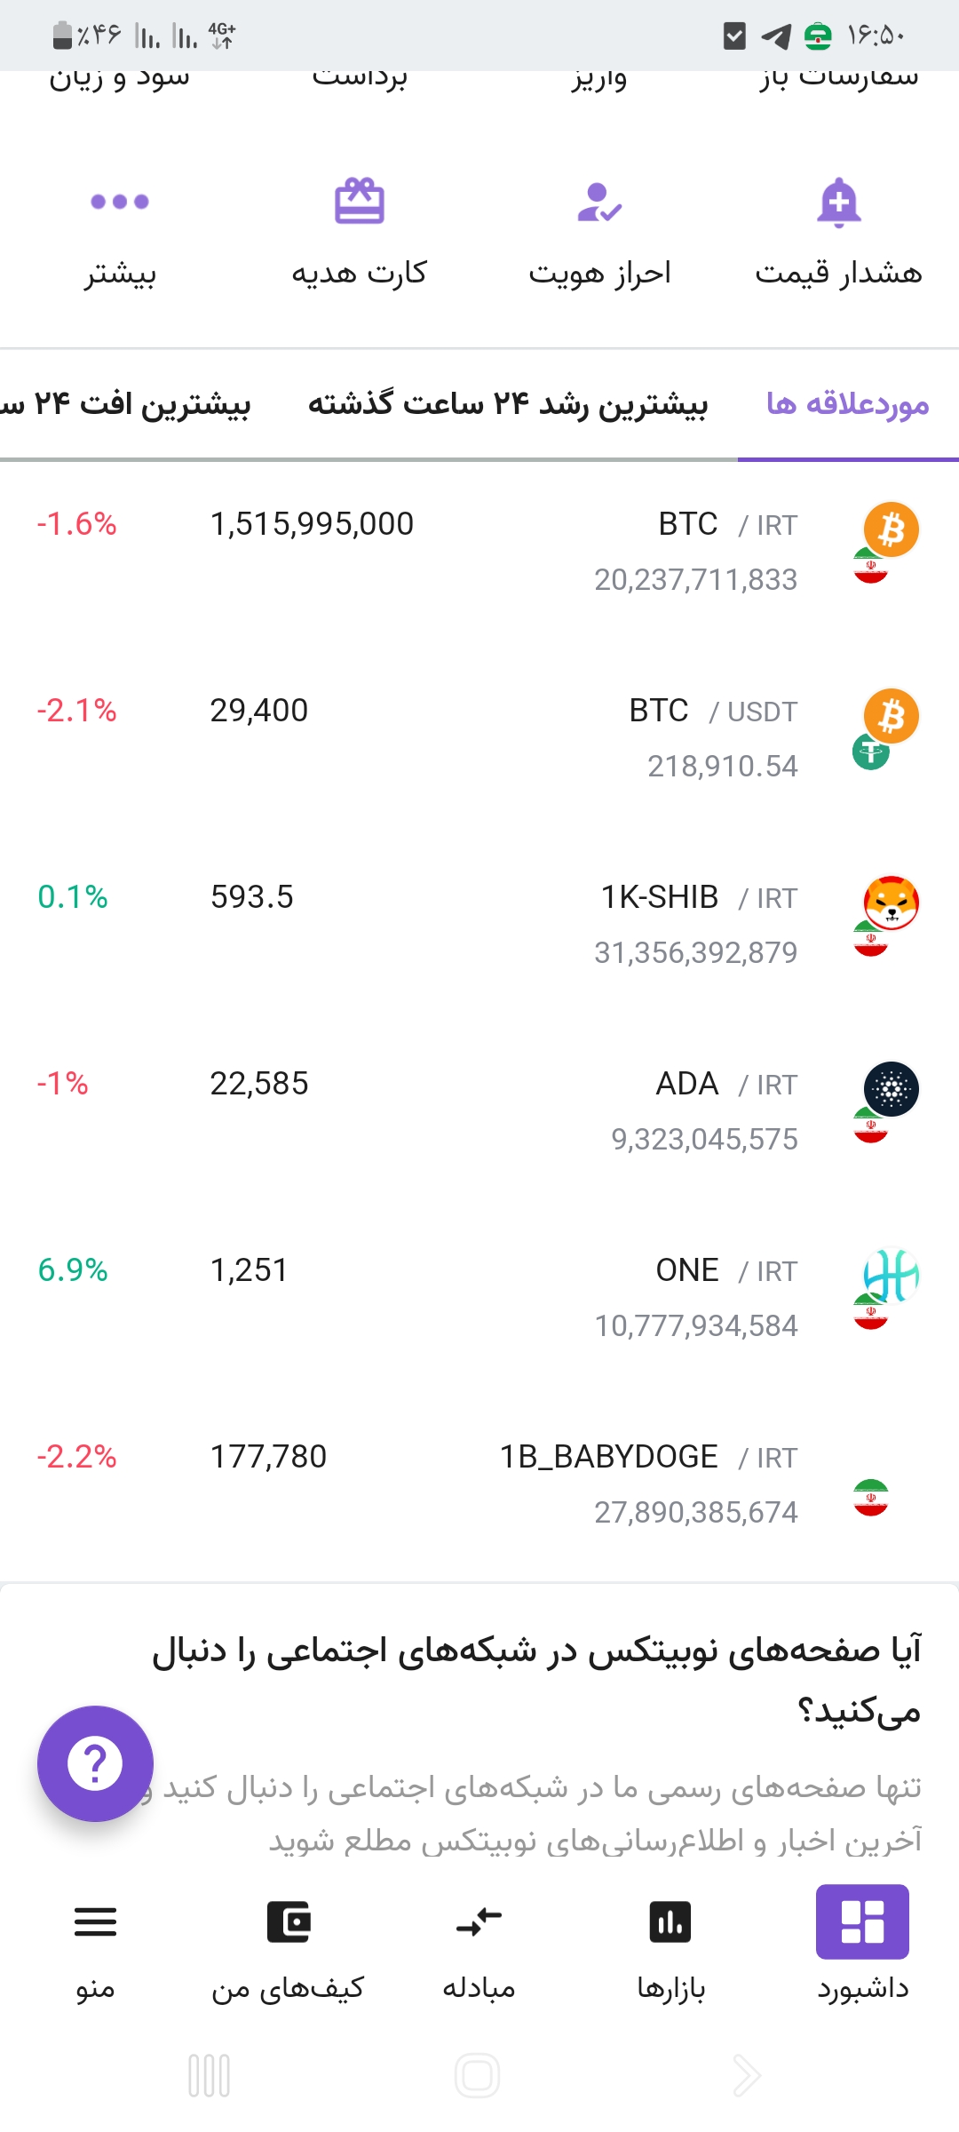The height and width of the screenshot is (2132, 959).
Task: Switch to the favorites tab
Action: point(847,404)
